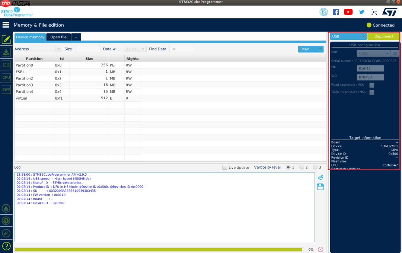Clear the log with the broom icon
The image size is (402, 253).
click(x=320, y=177)
